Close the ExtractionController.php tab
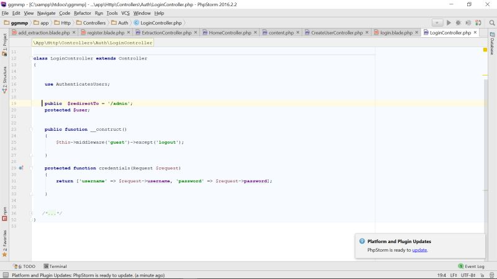497x279 pixels. pyautogui.click(x=196, y=32)
